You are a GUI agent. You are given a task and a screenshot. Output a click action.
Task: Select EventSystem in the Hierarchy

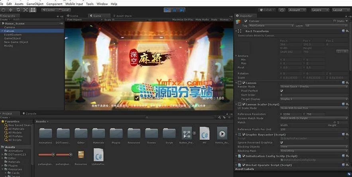coord(13,35)
